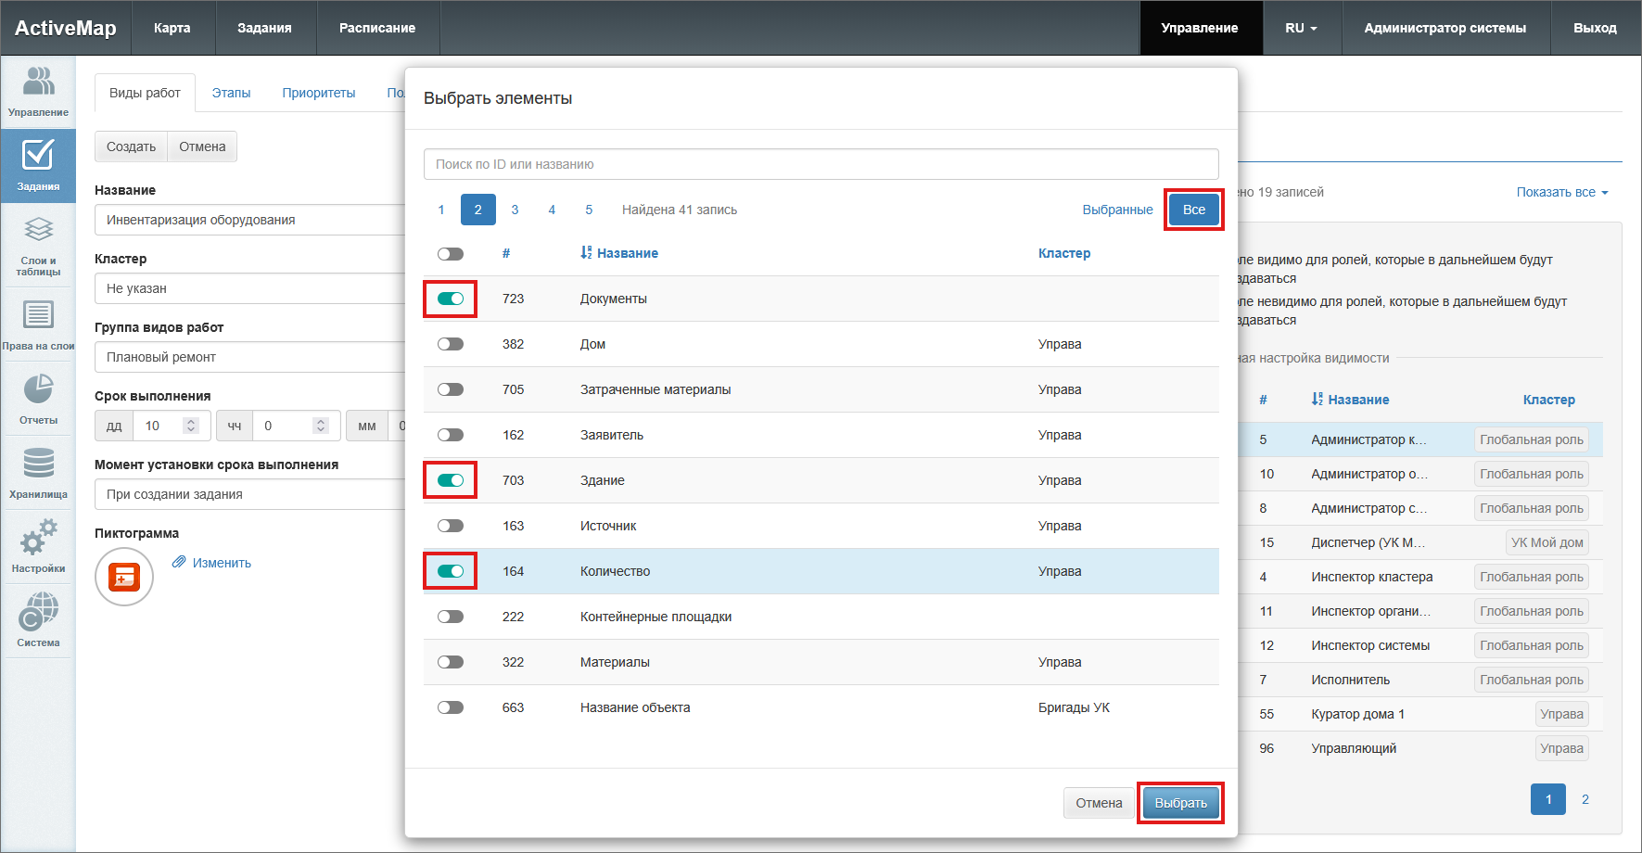Select the Задания checkmark sidebar icon

point(38,164)
